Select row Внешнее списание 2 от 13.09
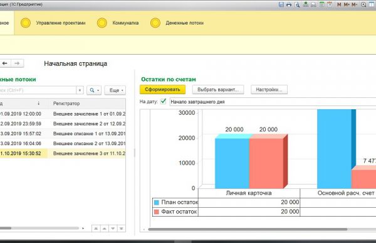 coord(63,143)
